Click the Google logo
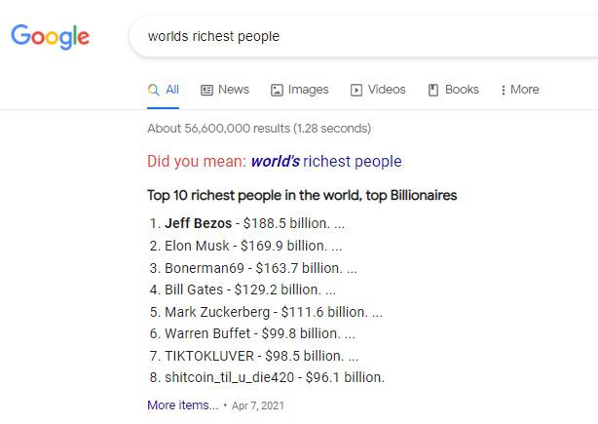 click(x=50, y=37)
